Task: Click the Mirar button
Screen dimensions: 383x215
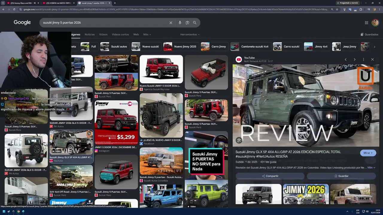Action: click(368, 153)
